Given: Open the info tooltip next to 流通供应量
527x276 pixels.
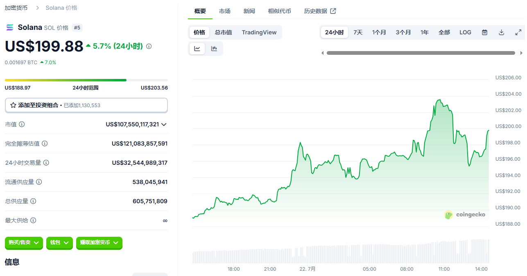Looking at the screenshot, I should tap(39, 182).
